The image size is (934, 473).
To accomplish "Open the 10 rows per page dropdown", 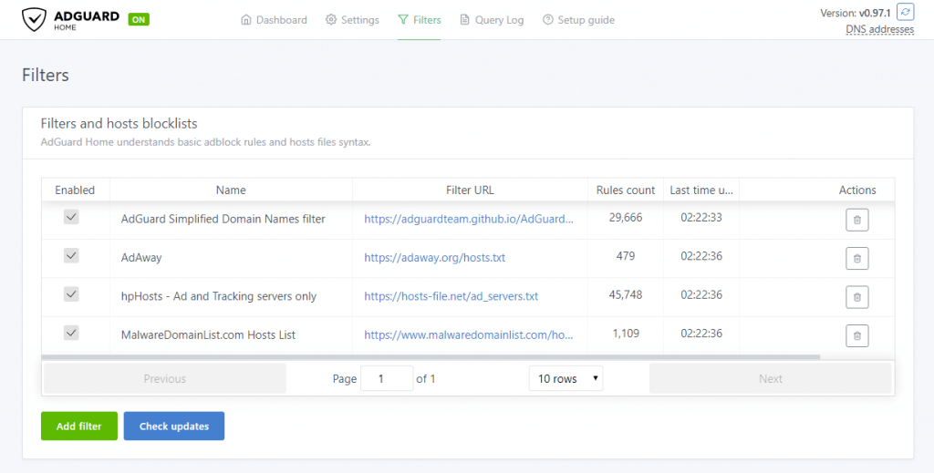I will point(566,378).
